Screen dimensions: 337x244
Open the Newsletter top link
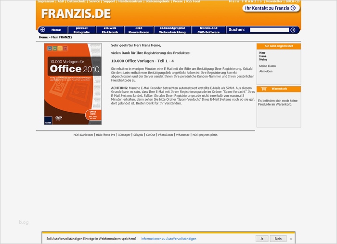(274, 1)
